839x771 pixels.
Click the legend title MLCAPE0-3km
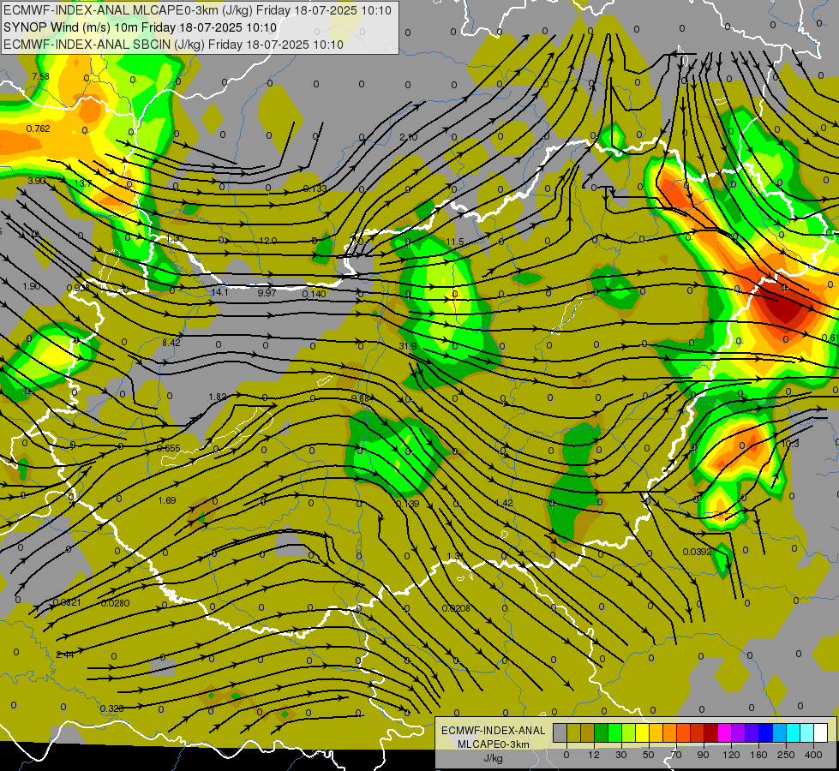pyautogui.click(x=494, y=744)
